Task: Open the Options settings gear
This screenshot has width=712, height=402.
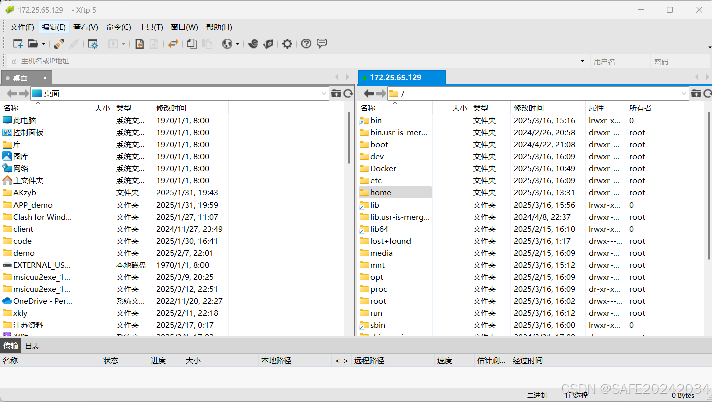Action: (x=287, y=44)
